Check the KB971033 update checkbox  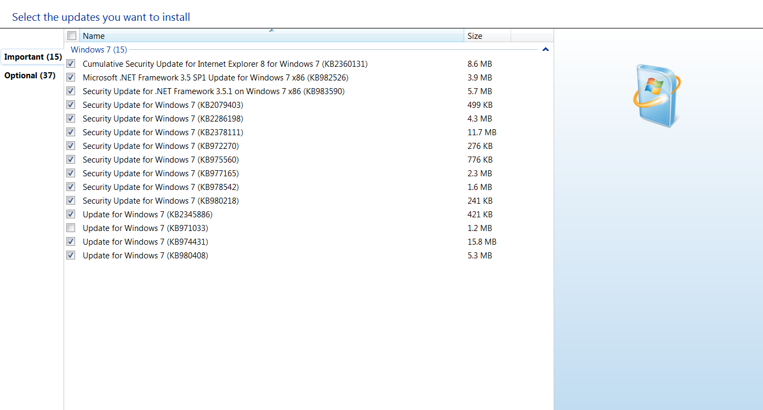point(71,228)
